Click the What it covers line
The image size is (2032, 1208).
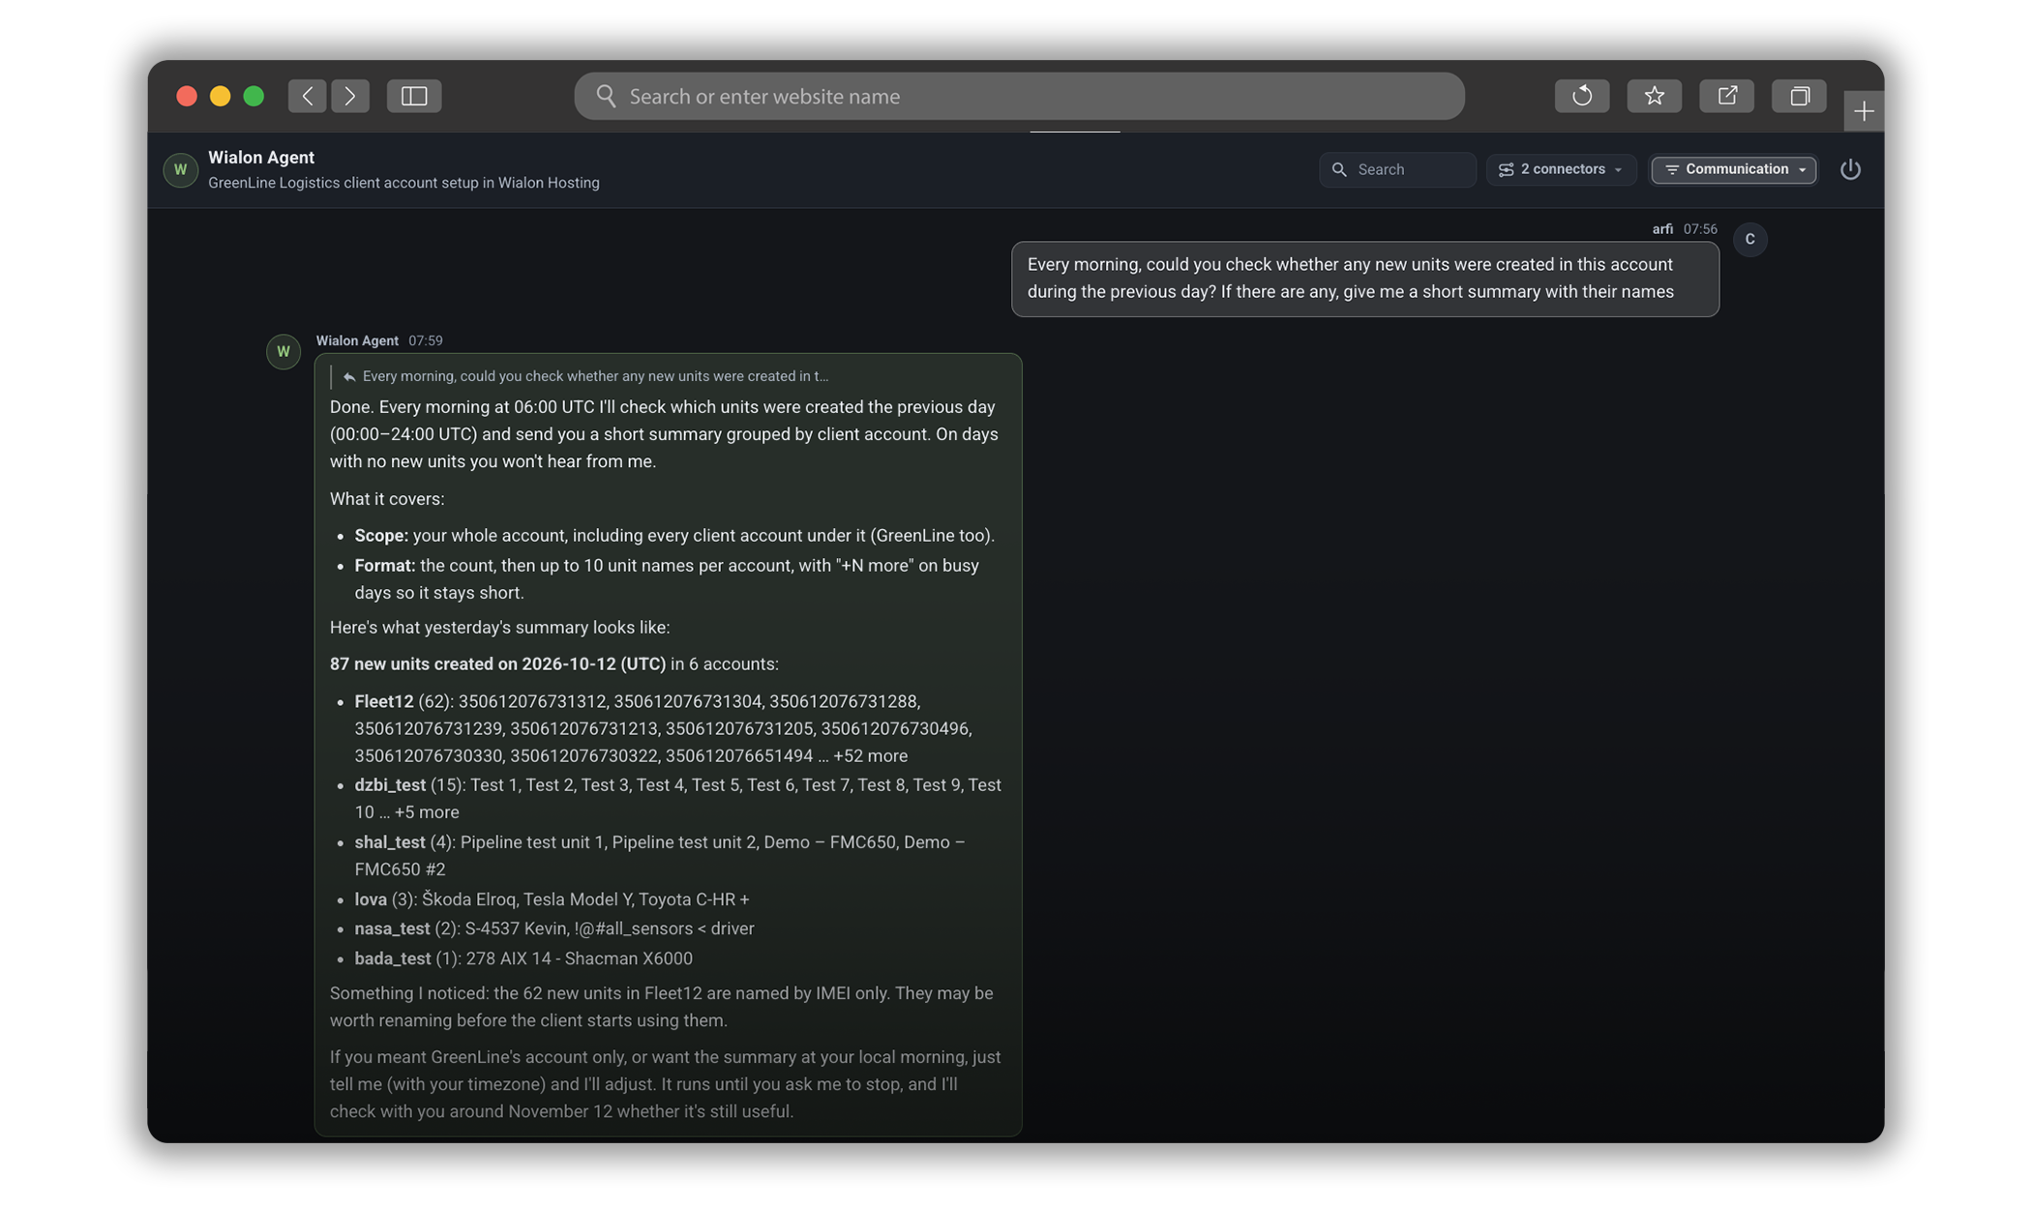point(387,499)
